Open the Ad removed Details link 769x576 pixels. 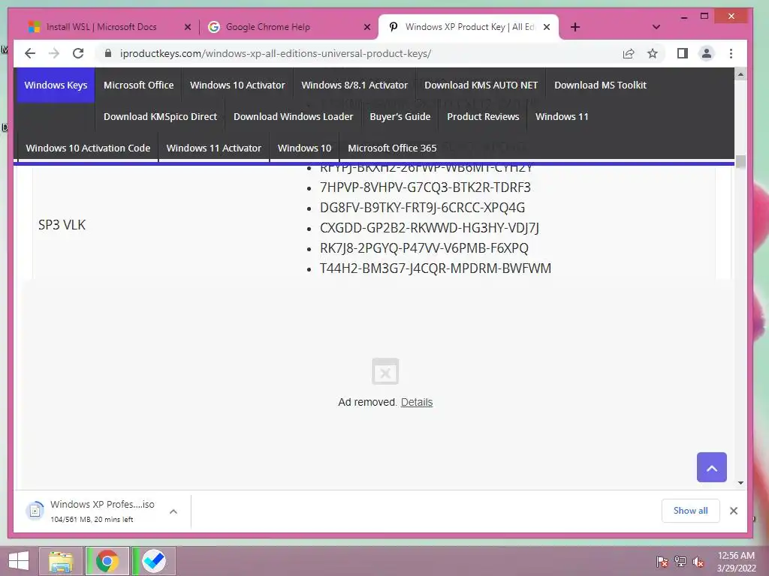tap(417, 402)
